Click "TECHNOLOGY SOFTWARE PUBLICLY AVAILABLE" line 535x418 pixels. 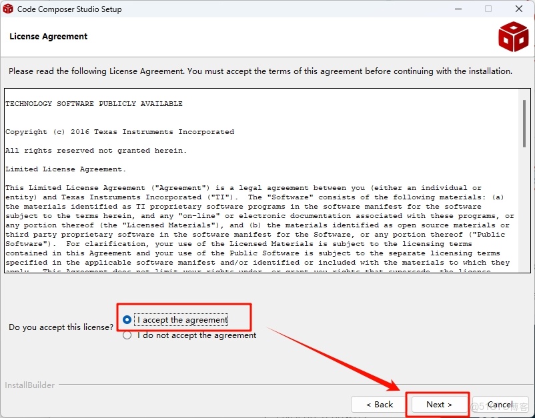(94, 103)
